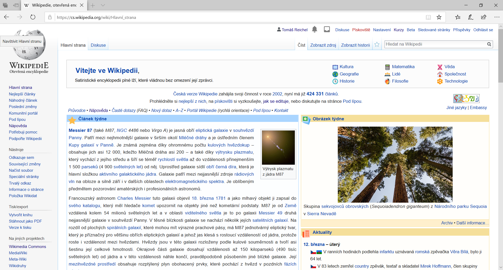This screenshot has width=503, height=270.
Task: Open Poslední změny in the sidebar
Action: pos(23,106)
